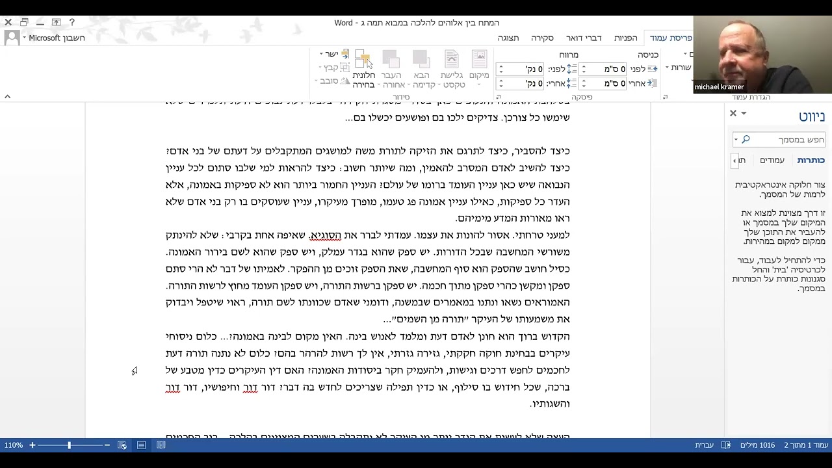Open Navigation pane options dropdown arrow

point(744,113)
